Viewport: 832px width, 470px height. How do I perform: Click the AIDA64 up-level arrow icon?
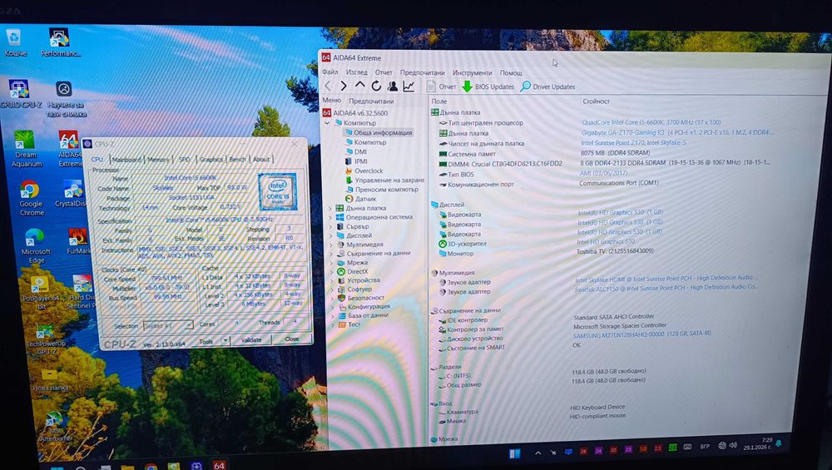point(359,86)
